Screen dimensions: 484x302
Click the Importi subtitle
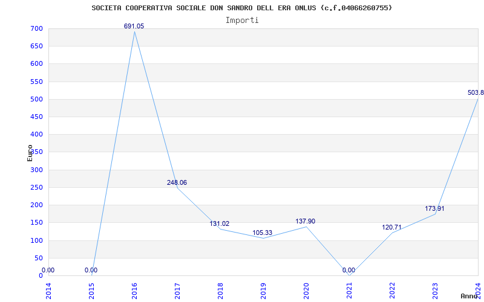click(x=242, y=21)
